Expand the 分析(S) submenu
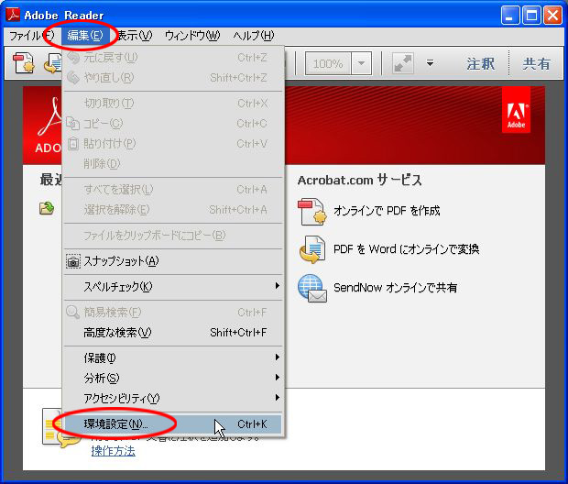568x484 pixels. (173, 379)
